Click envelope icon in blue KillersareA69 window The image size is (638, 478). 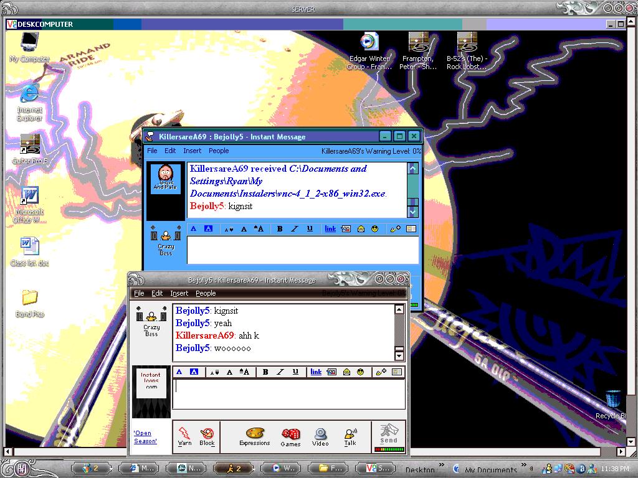coord(361,229)
